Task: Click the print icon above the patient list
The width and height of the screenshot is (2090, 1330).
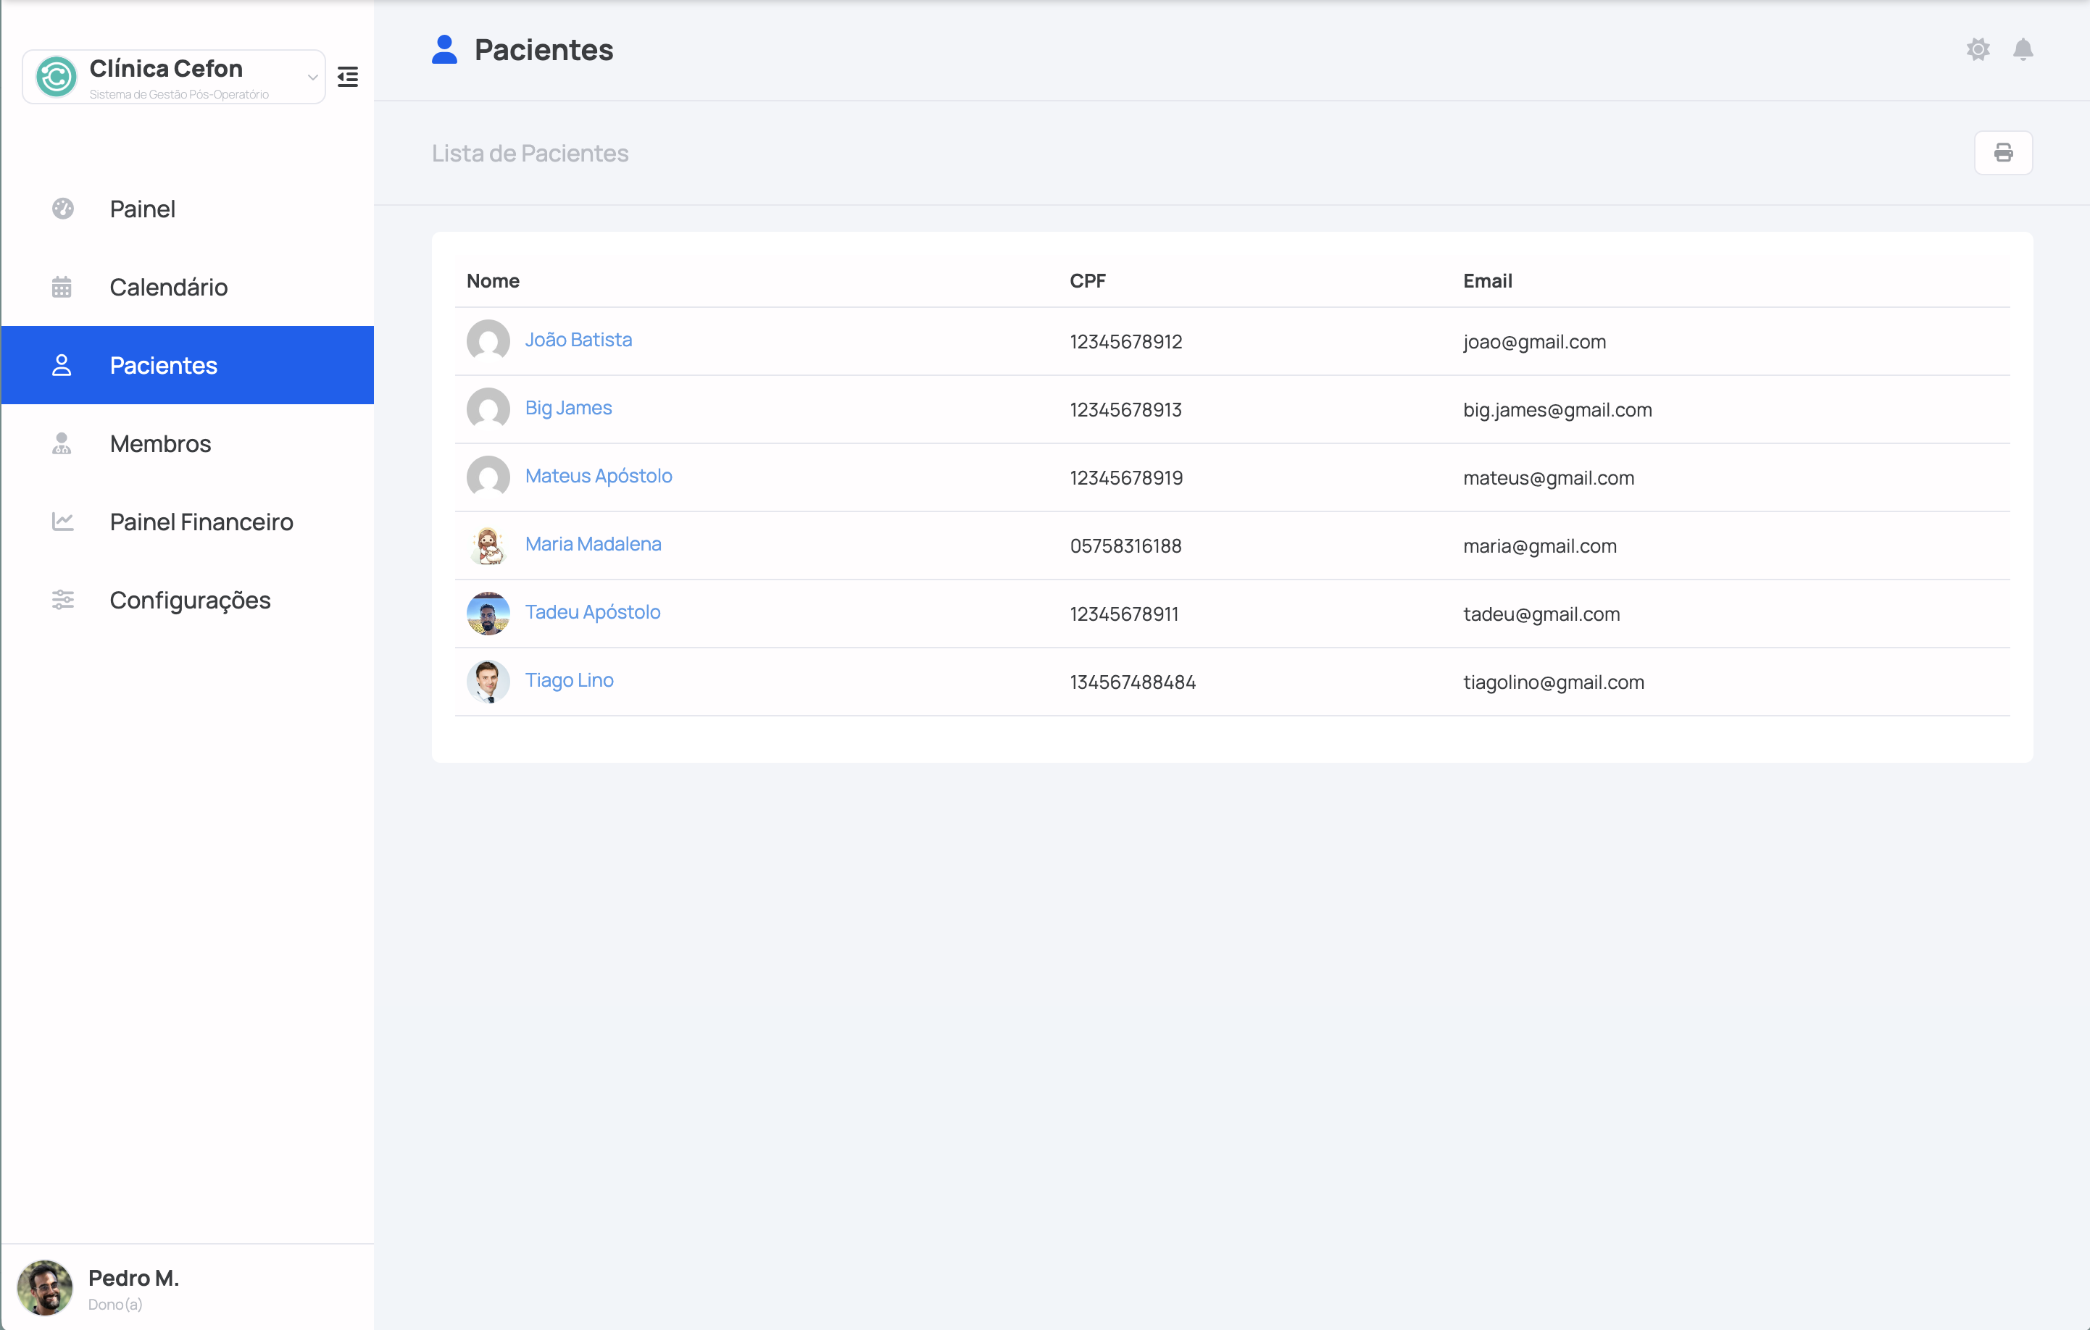Action: click(x=2003, y=153)
